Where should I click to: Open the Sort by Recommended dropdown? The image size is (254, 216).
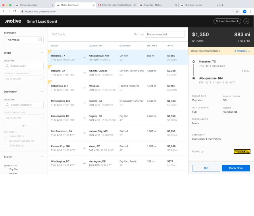(165, 35)
